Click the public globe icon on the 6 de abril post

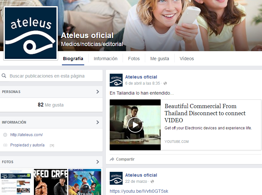click(x=165, y=83)
